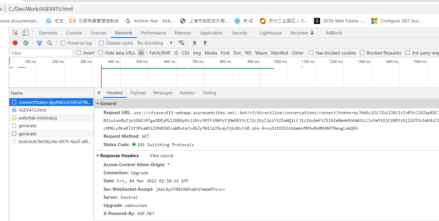
Task: Switch to the Payload tab
Action: (138, 93)
